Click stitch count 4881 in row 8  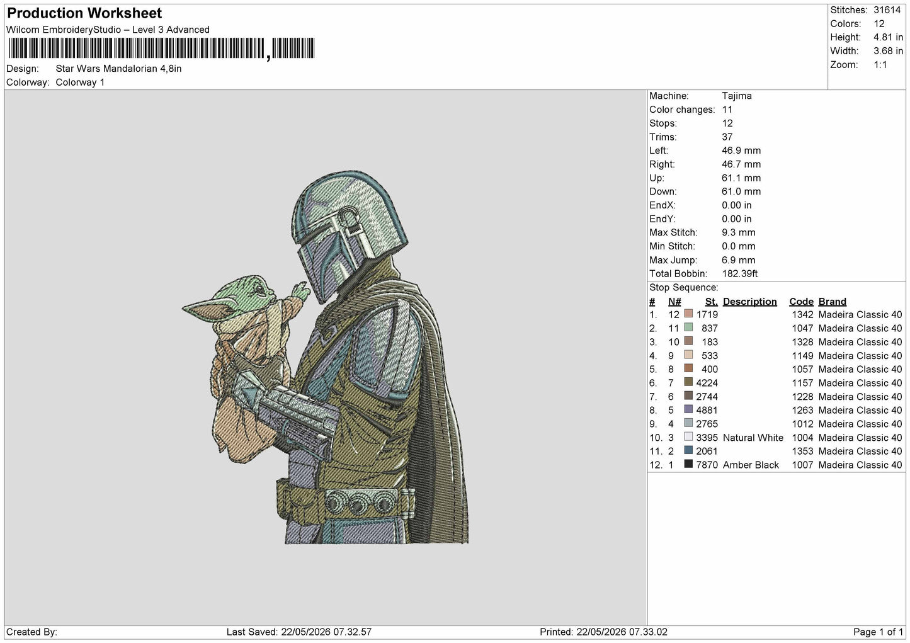707,410
